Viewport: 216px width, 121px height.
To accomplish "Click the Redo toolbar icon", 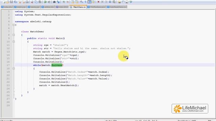I will click(x=49, y=2).
